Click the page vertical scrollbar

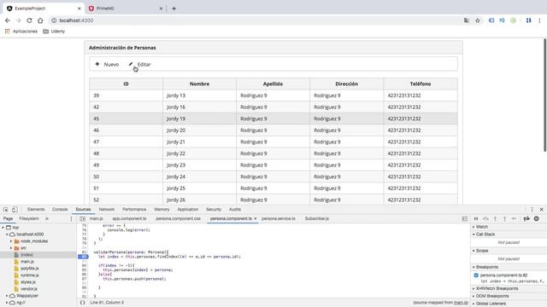(545, 95)
